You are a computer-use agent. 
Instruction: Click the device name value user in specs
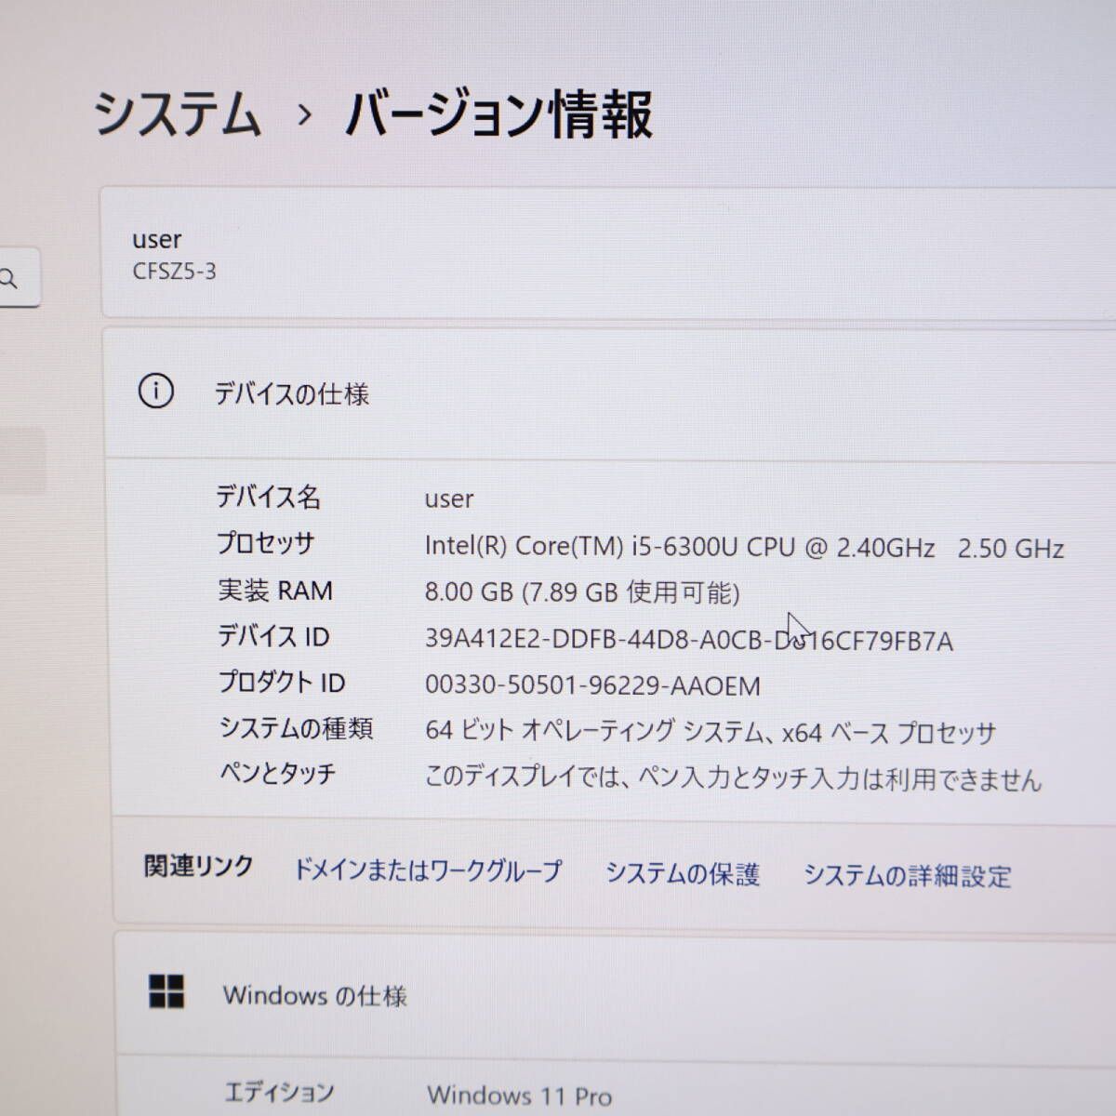pos(449,498)
